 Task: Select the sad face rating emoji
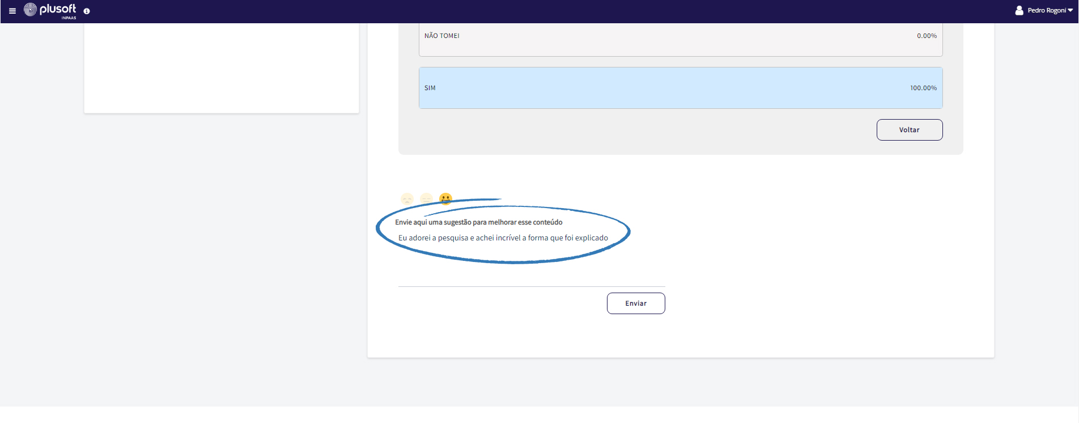407,199
